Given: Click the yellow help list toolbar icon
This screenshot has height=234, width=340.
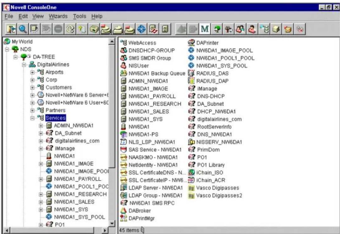Looking at the screenshot, I should click(x=82, y=29).
